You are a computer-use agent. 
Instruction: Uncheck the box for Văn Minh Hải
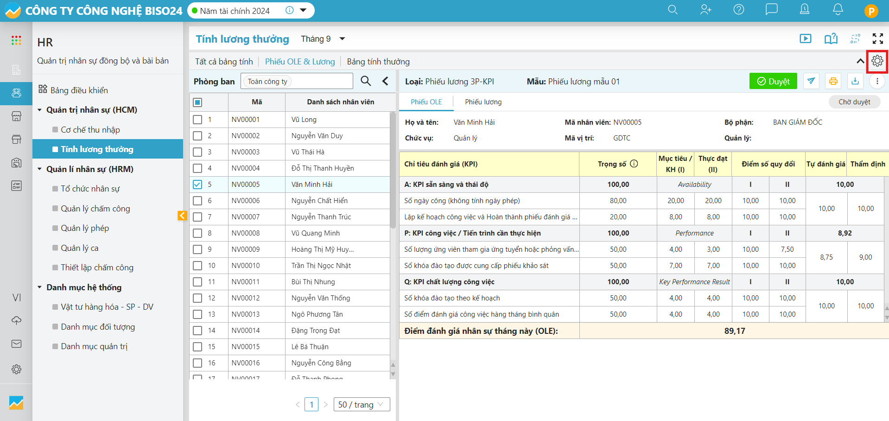pos(197,185)
